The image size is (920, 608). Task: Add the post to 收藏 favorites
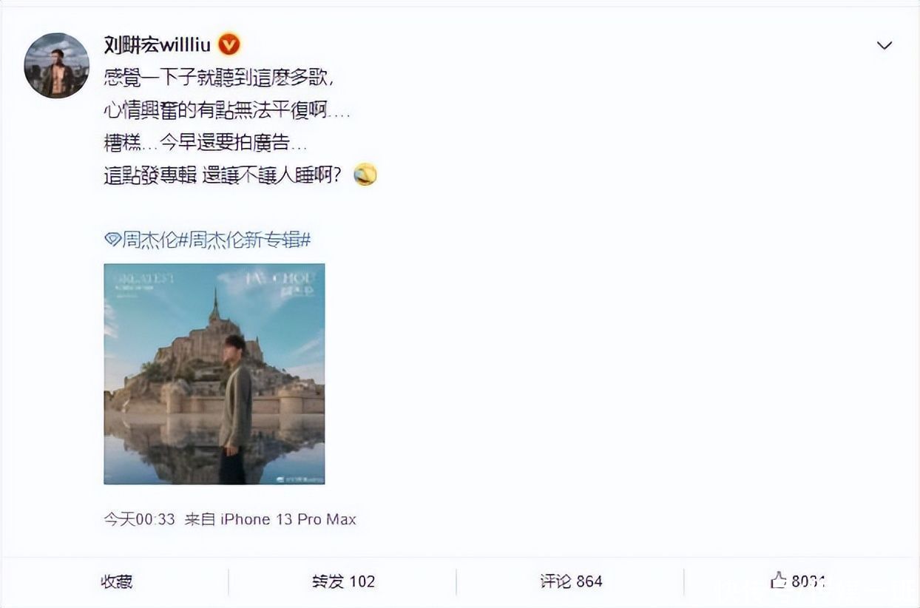point(117,581)
